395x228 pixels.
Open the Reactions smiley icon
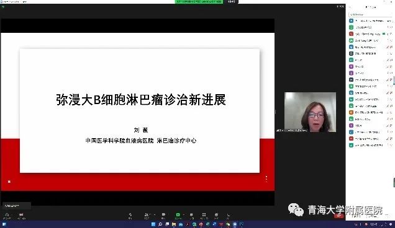coord(216,214)
